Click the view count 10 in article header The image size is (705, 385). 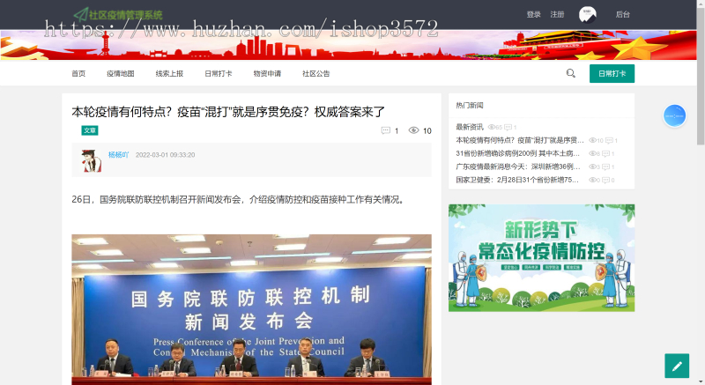click(x=427, y=130)
